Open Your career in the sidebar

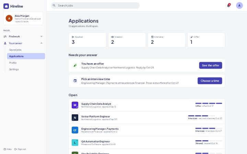tap(23, 43)
